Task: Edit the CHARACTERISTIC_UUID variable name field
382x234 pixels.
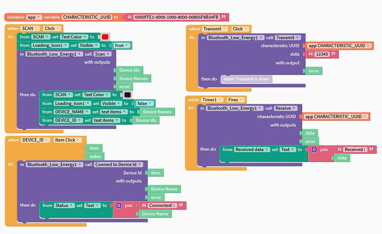Action: 87,17
